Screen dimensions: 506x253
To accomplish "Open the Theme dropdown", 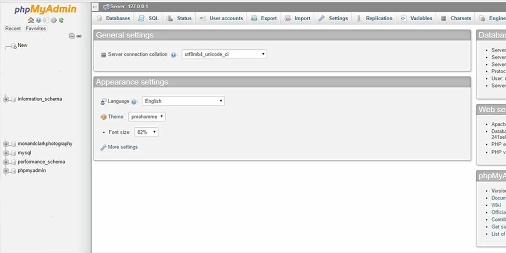I will point(147,117).
